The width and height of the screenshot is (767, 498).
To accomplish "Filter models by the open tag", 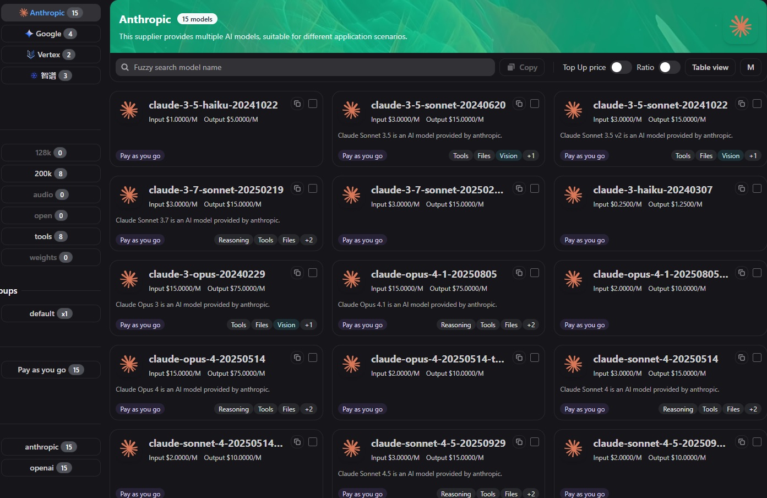I will 51,215.
